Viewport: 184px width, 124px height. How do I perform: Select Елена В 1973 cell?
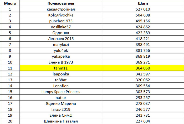coord(61,62)
